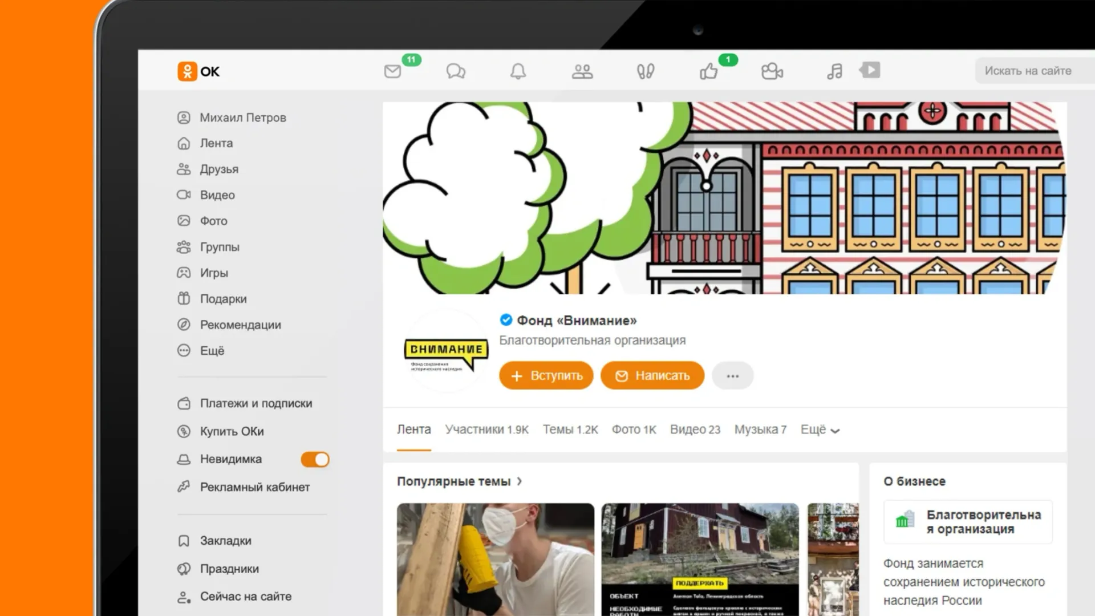Open Игры in the sidebar

tap(203, 273)
